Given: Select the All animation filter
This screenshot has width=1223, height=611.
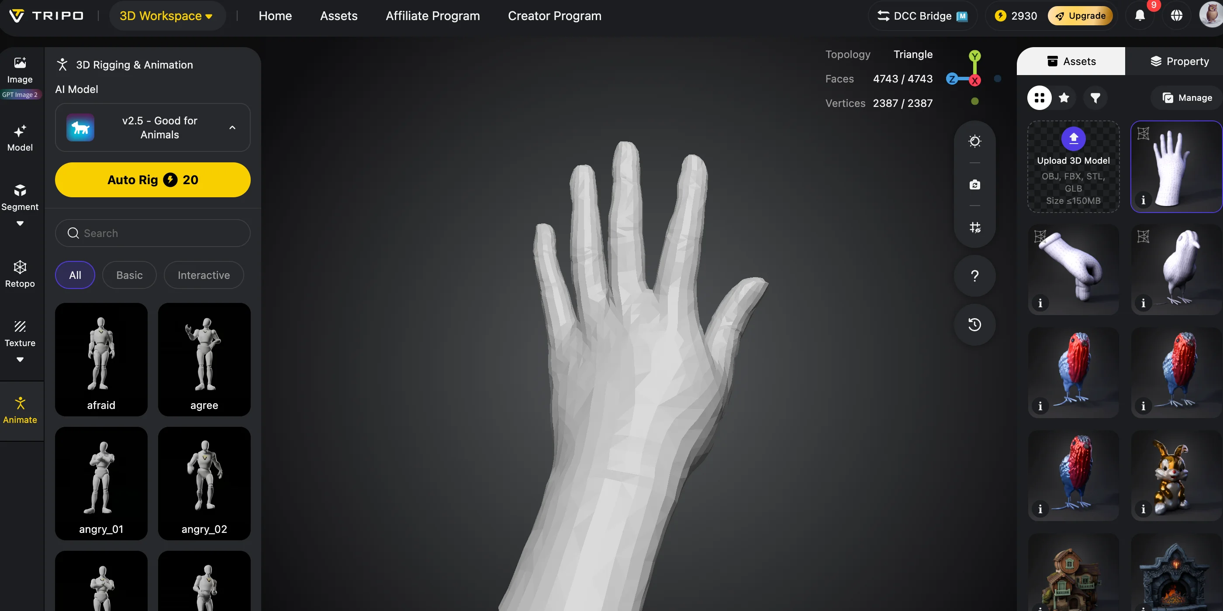Looking at the screenshot, I should click(75, 275).
